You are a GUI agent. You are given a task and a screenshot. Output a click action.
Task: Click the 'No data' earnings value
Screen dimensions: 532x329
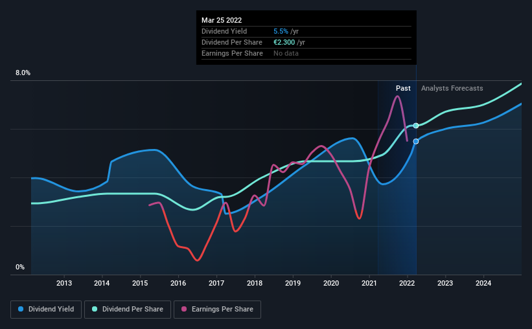(286, 53)
